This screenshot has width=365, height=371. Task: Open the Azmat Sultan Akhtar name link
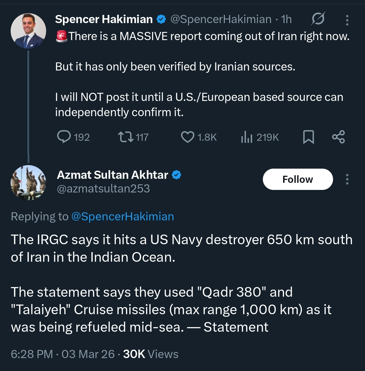112,175
